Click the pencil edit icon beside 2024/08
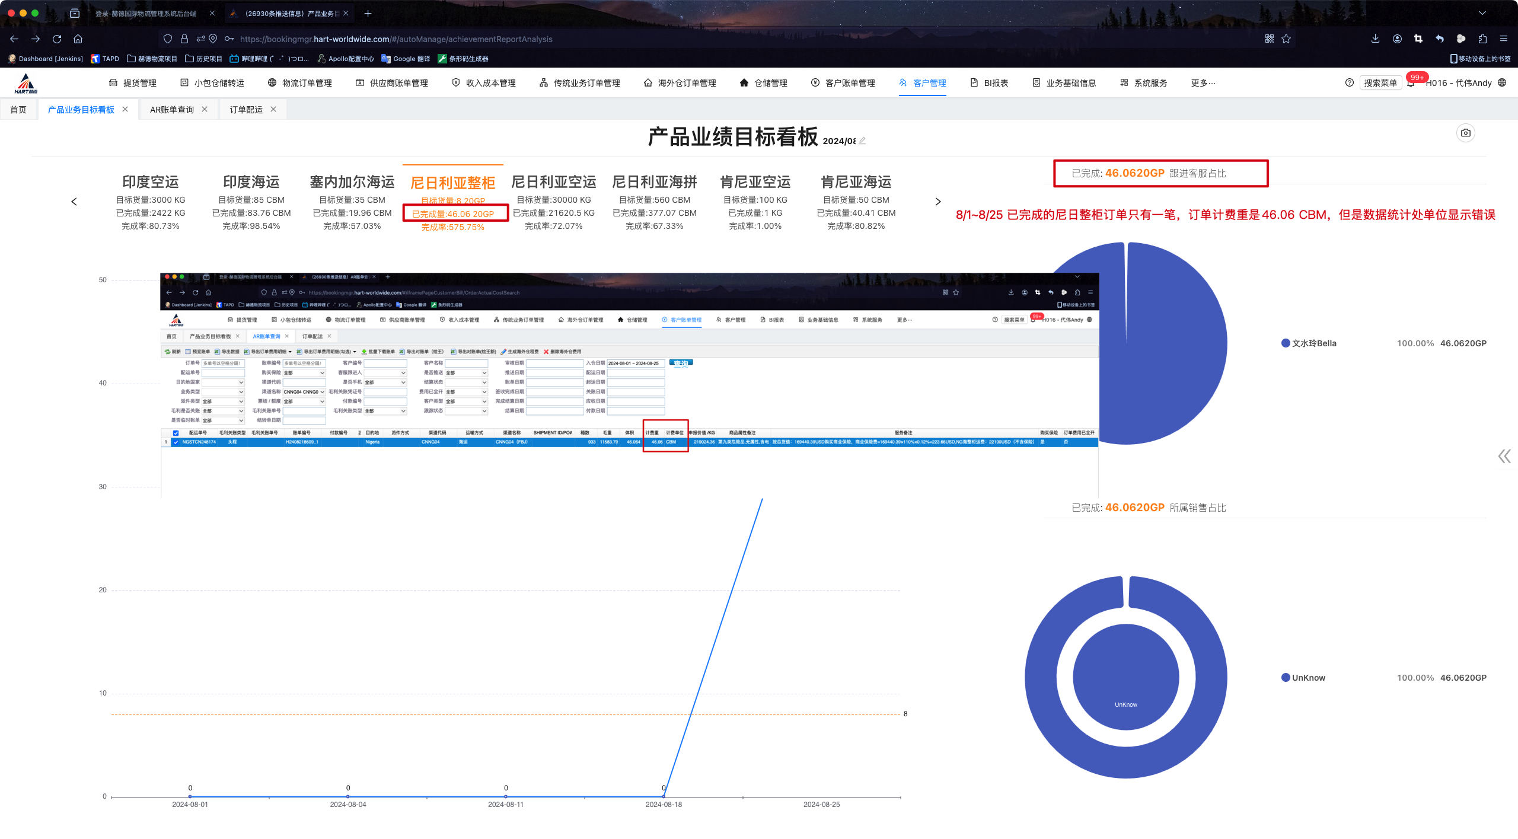1518x839 pixels. 862,141
